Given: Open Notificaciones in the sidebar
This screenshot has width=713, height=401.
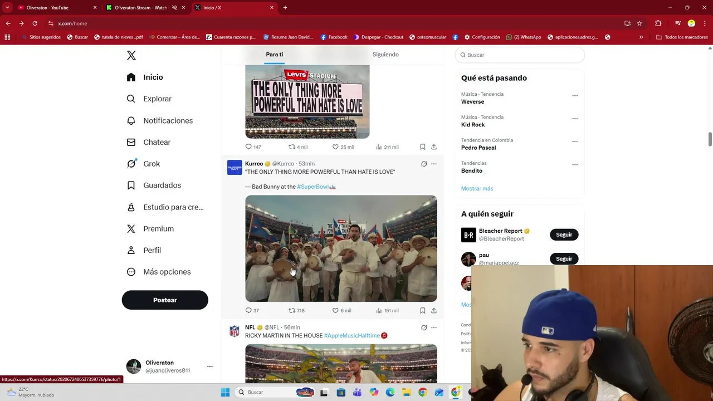Looking at the screenshot, I should (x=160, y=120).
